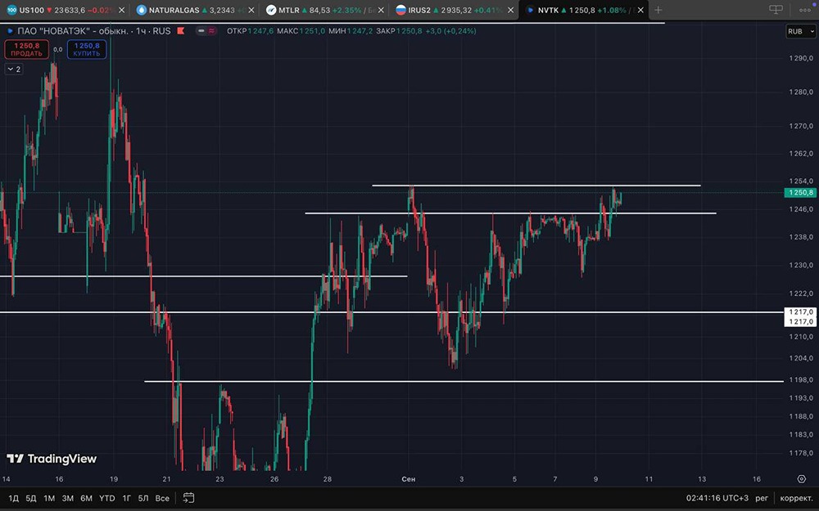Set range to 3М
The width and height of the screenshot is (819, 511).
point(68,498)
